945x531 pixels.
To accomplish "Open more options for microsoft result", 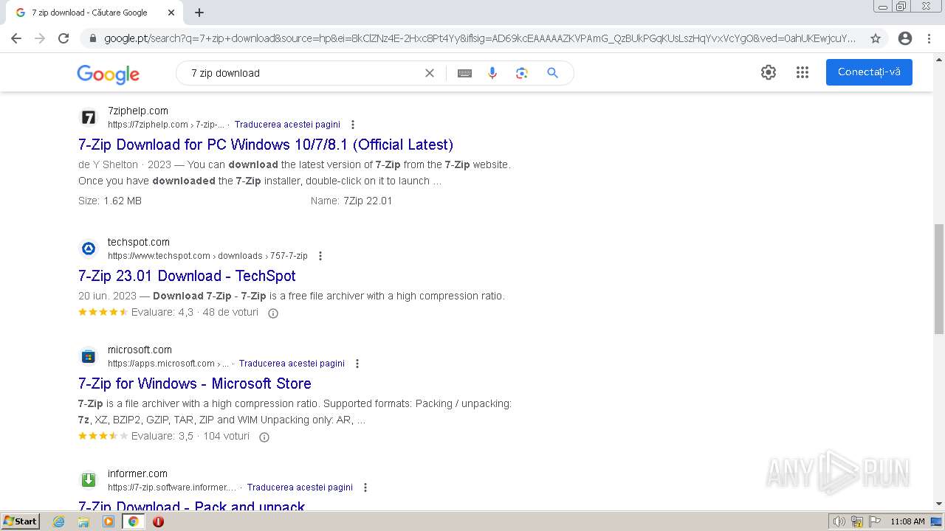I will (357, 364).
